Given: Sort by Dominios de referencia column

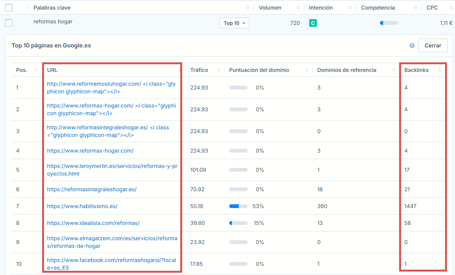Looking at the screenshot, I should tap(394, 70).
